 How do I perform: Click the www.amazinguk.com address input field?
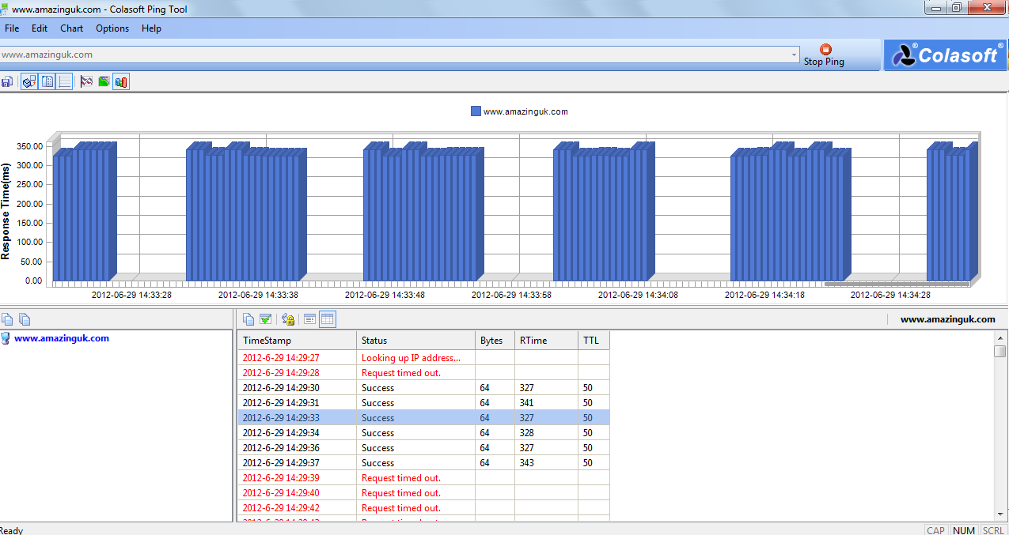[x=396, y=55]
